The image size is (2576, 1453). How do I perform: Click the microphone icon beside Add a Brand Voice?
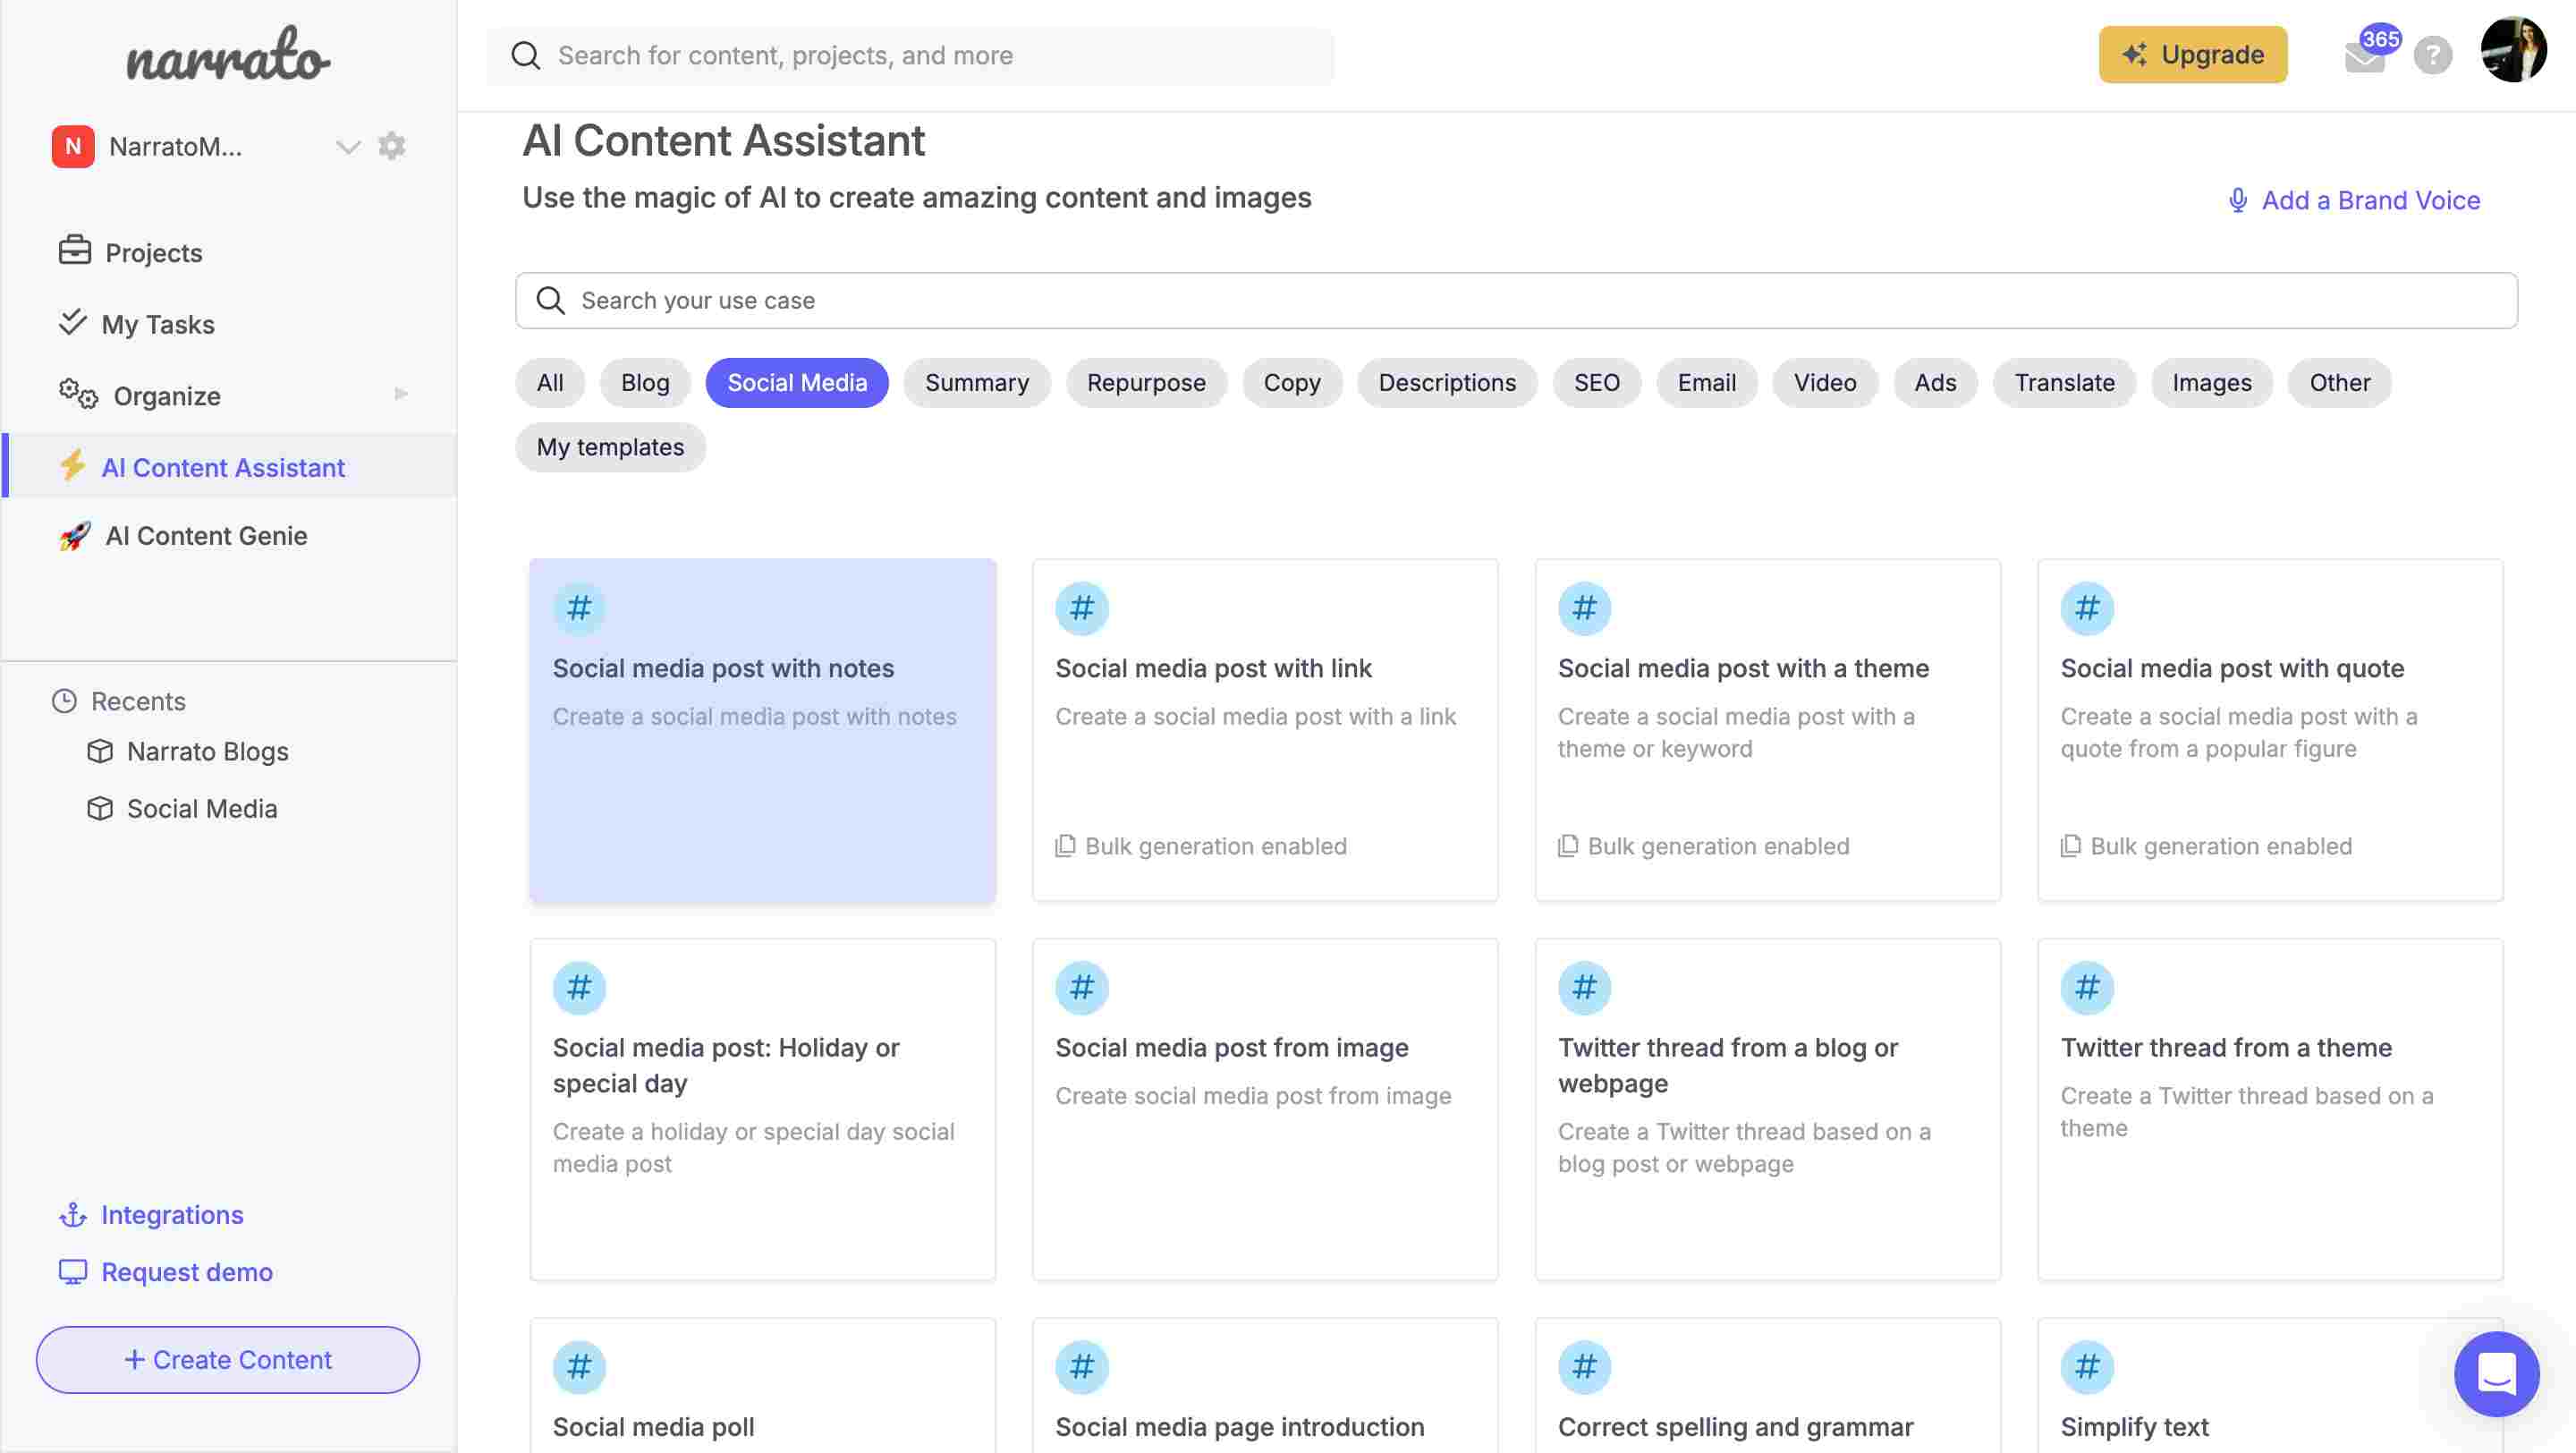(2238, 200)
